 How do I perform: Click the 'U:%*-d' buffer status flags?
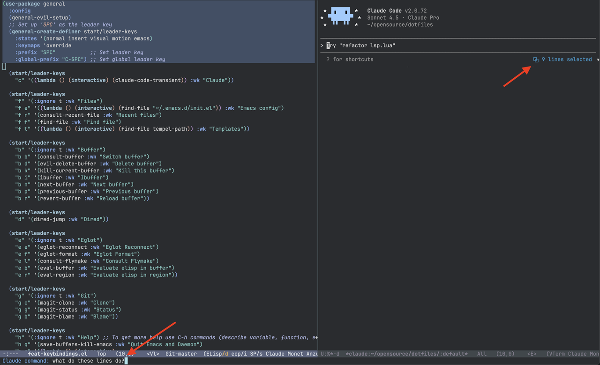[330, 354]
